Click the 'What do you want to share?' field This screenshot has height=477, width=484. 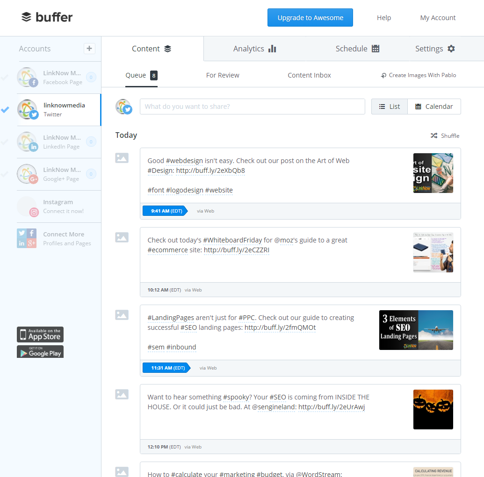(x=252, y=107)
